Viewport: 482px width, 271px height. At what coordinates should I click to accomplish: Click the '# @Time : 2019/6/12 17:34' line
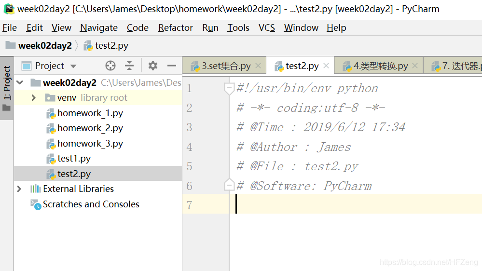click(321, 127)
